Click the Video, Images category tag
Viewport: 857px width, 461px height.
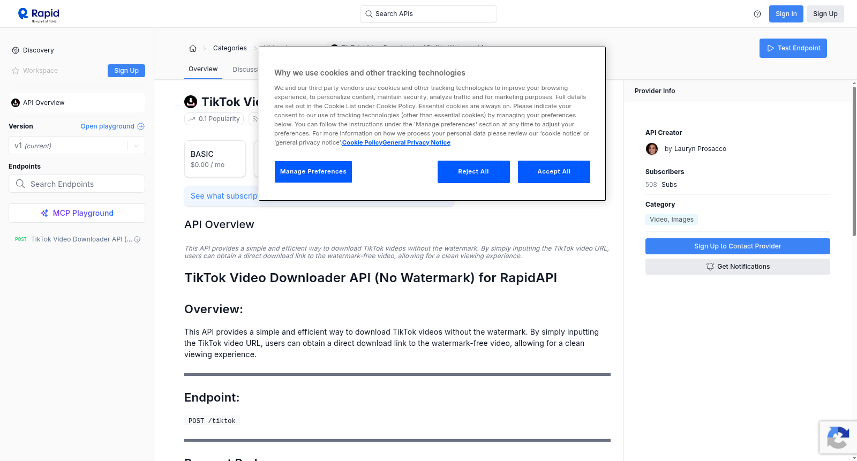[672, 220]
